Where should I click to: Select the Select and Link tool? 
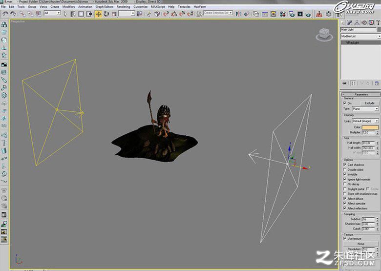tap(22, 14)
